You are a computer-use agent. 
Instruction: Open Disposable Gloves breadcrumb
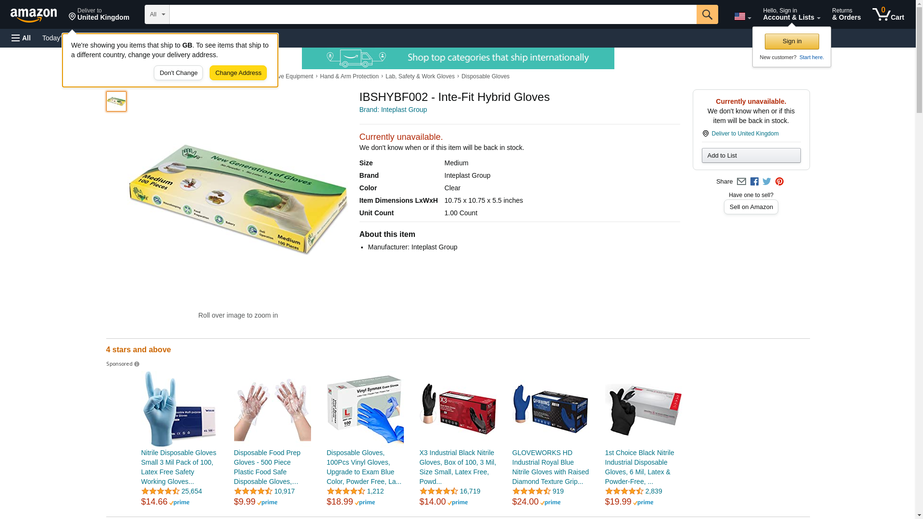point(485,76)
